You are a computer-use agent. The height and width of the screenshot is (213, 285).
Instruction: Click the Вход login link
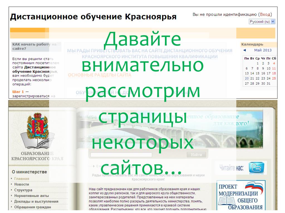[x=265, y=14]
